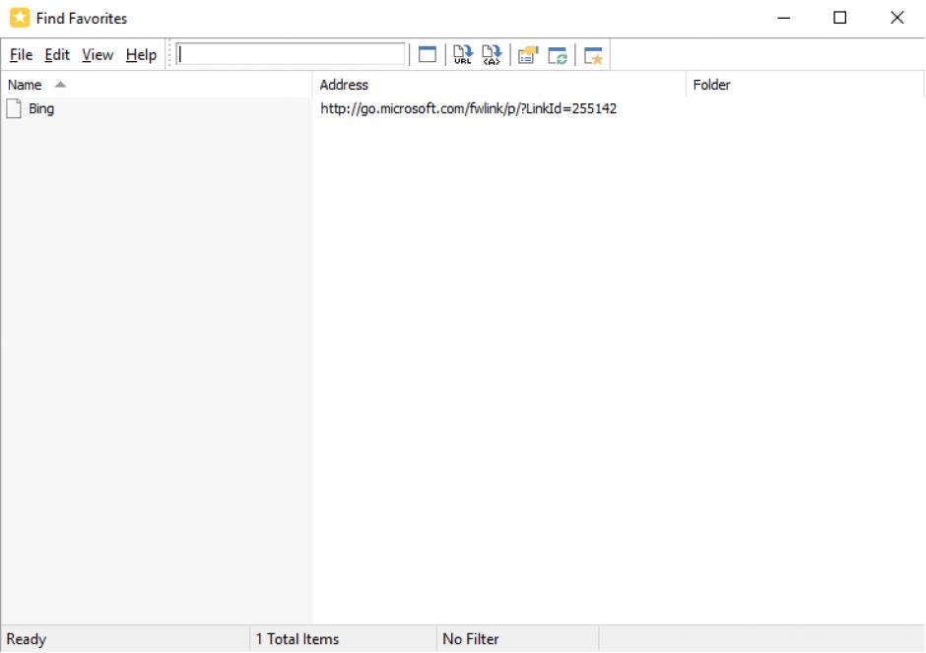This screenshot has height=653, width=926.
Task: Focus the search filter text box
Action: pos(291,54)
